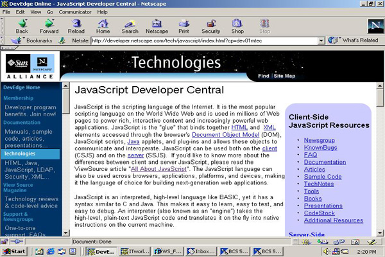Open the Help menu
Viewport: 385px width, 257px height.
coord(102,12)
